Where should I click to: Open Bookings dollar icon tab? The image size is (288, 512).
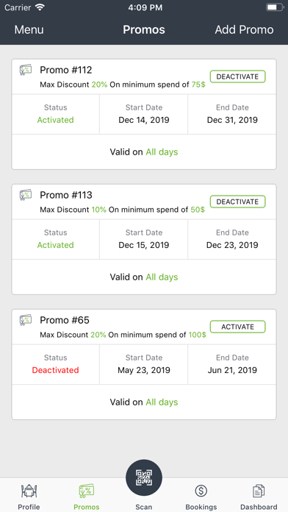(x=201, y=491)
